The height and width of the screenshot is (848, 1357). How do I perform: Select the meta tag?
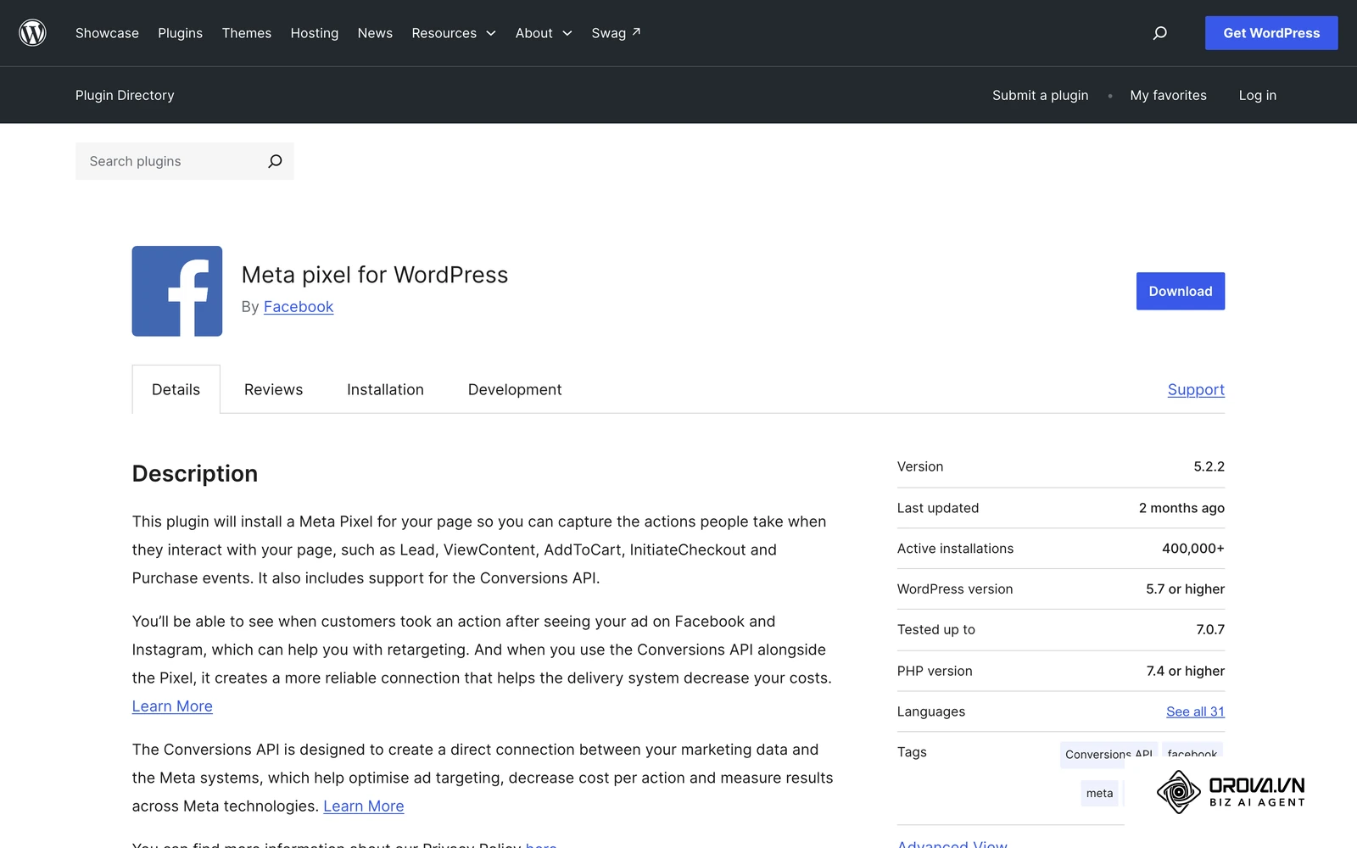click(x=1099, y=794)
